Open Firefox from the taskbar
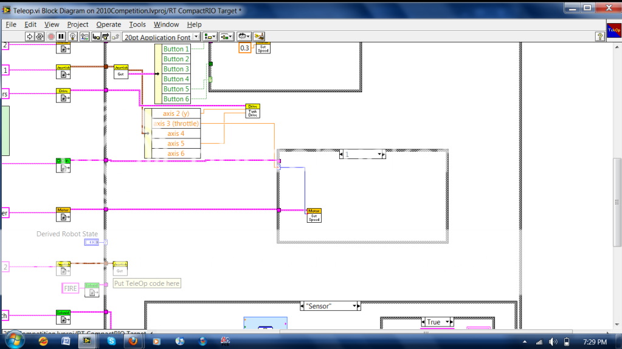The image size is (622, 349). pos(133,341)
